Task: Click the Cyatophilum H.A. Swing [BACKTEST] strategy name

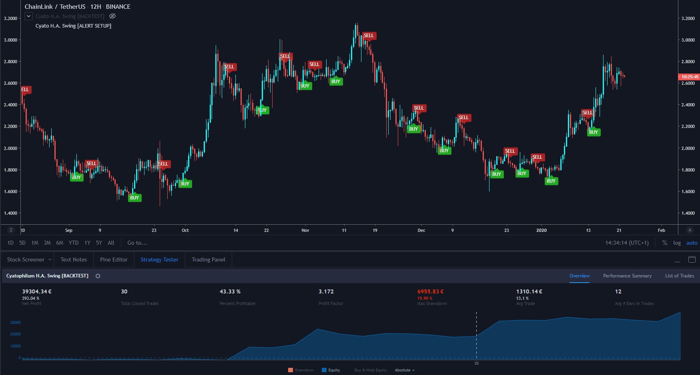Action: pos(47,276)
